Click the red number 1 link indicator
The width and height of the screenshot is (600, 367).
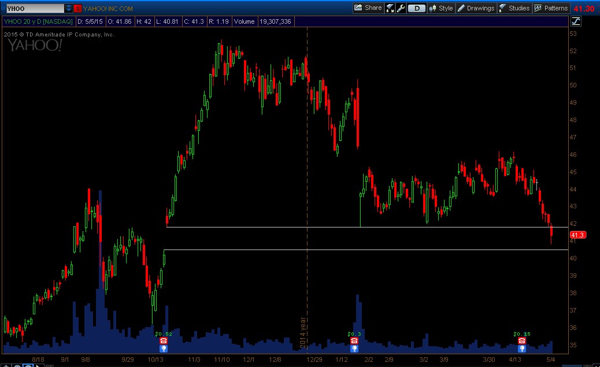(77, 9)
